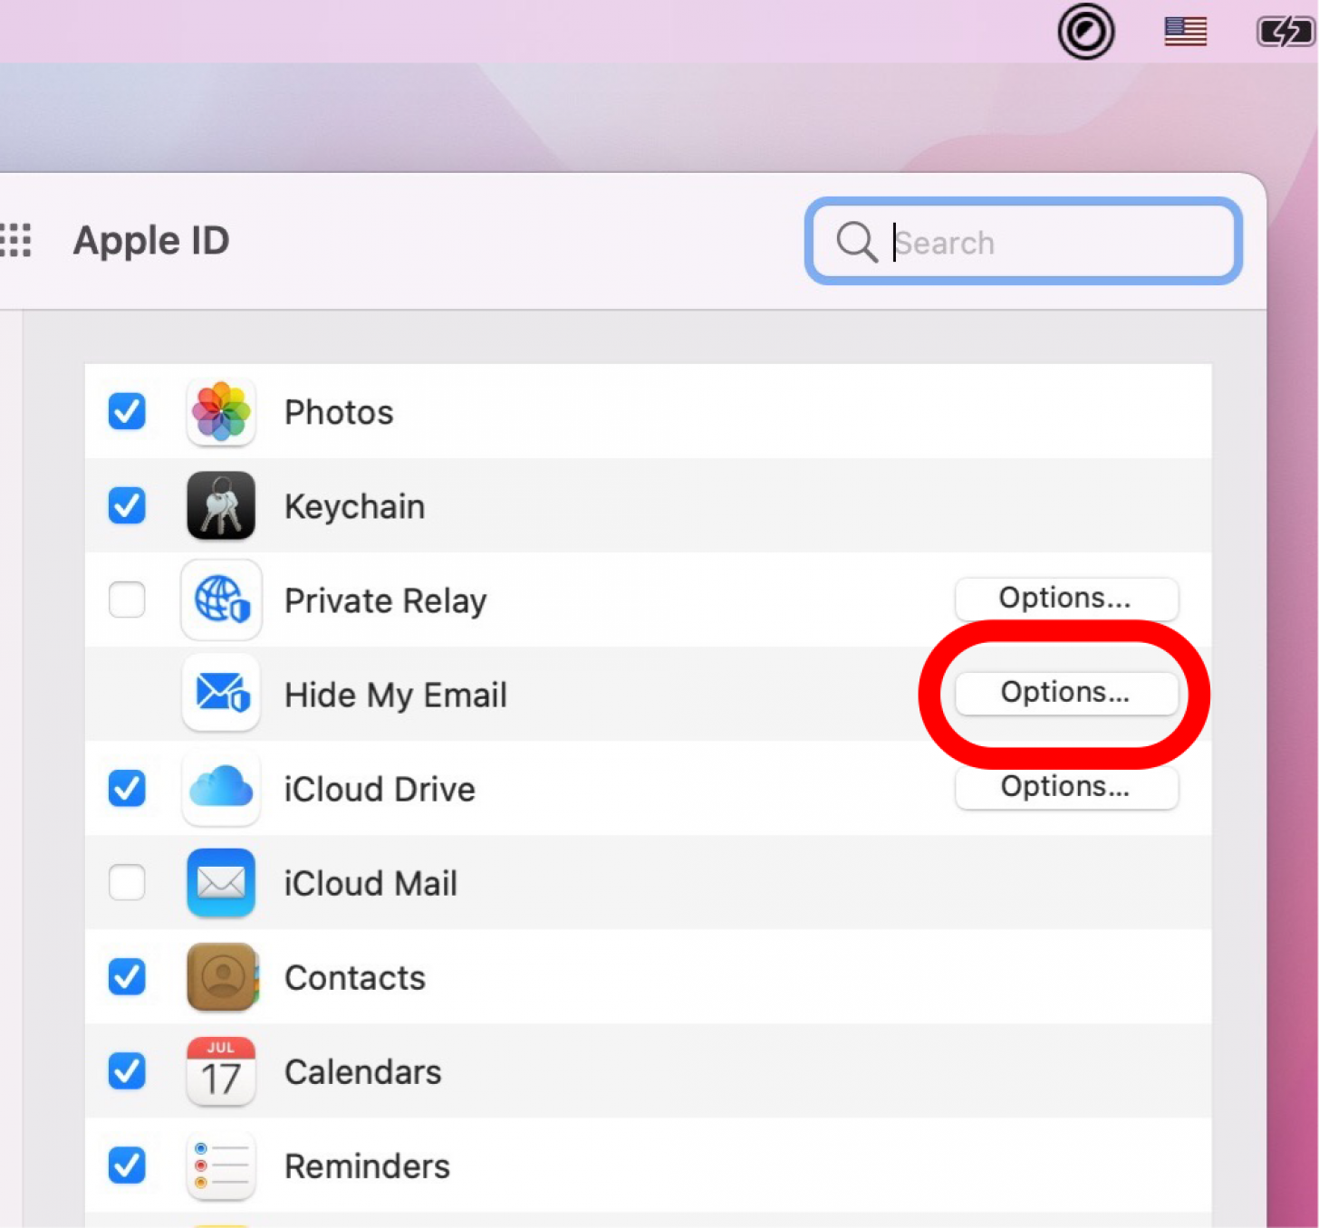Click the iCloud Mail icon
This screenshot has width=1319, height=1228.
(x=221, y=883)
